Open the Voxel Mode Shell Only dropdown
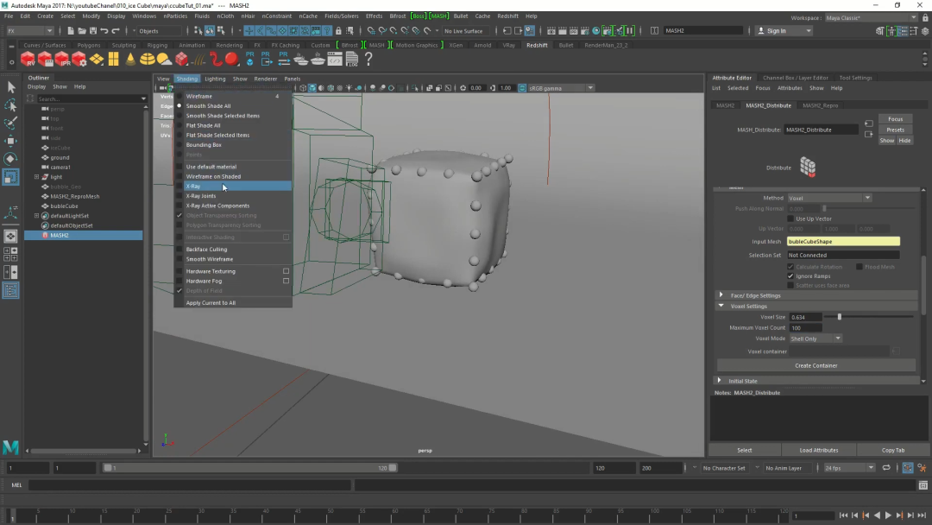Image resolution: width=932 pixels, height=525 pixels. [815, 338]
